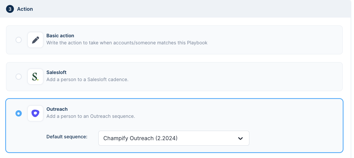Click empty area of Basic action card
The image size is (354, 158).
pyautogui.click(x=275, y=40)
